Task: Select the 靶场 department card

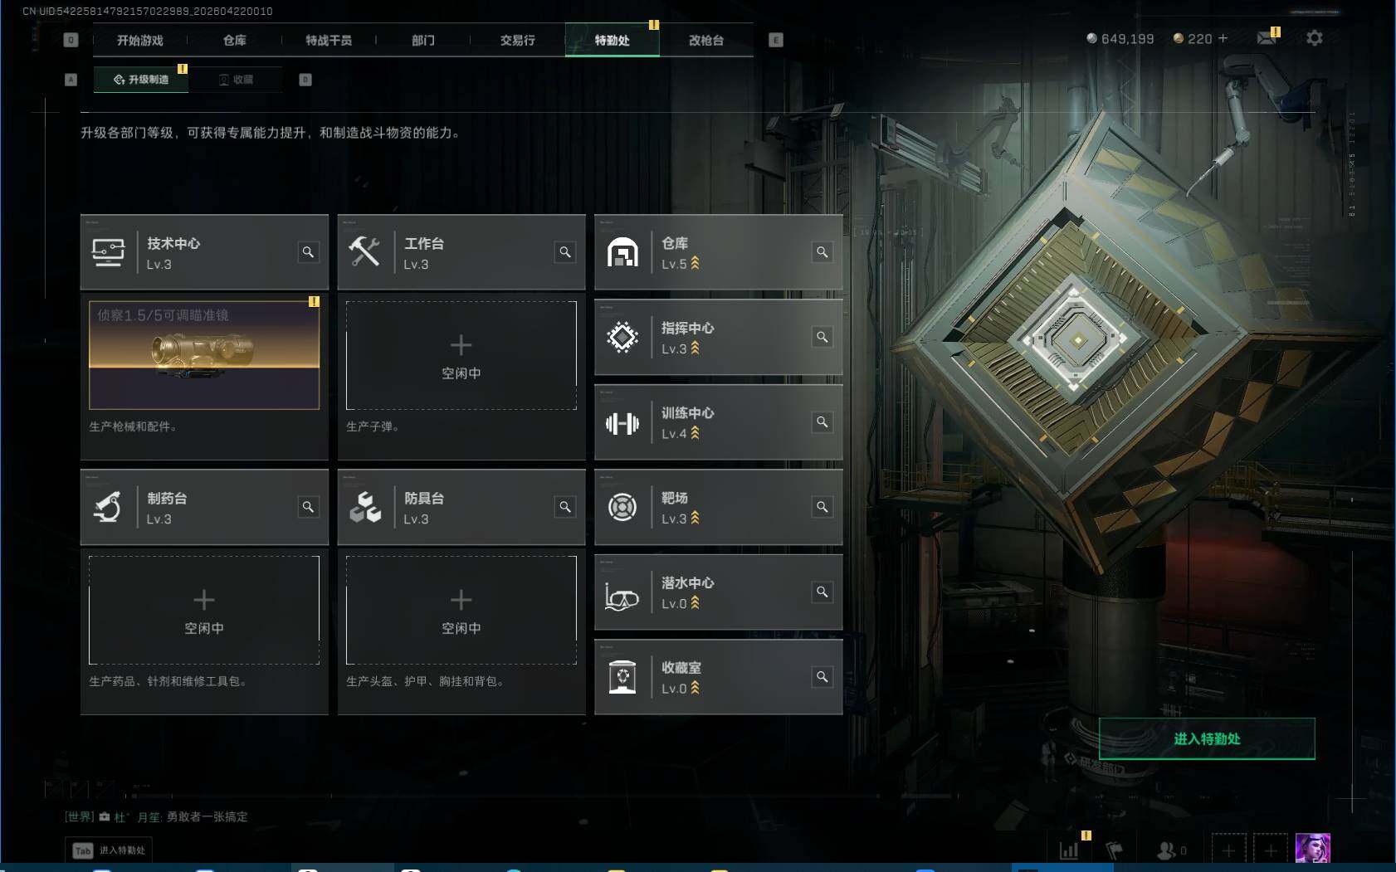Action: pos(719,507)
